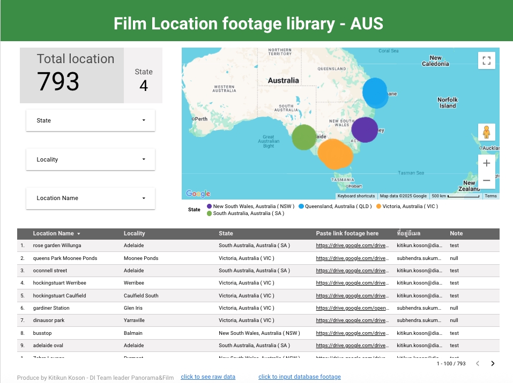The height and width of the screenshot is (383, 513).
Task: Click the green South Australia map bubble
Action: pos(304,137)
